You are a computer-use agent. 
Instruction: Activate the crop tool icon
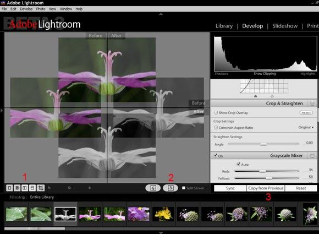click(x=41, y=188)
